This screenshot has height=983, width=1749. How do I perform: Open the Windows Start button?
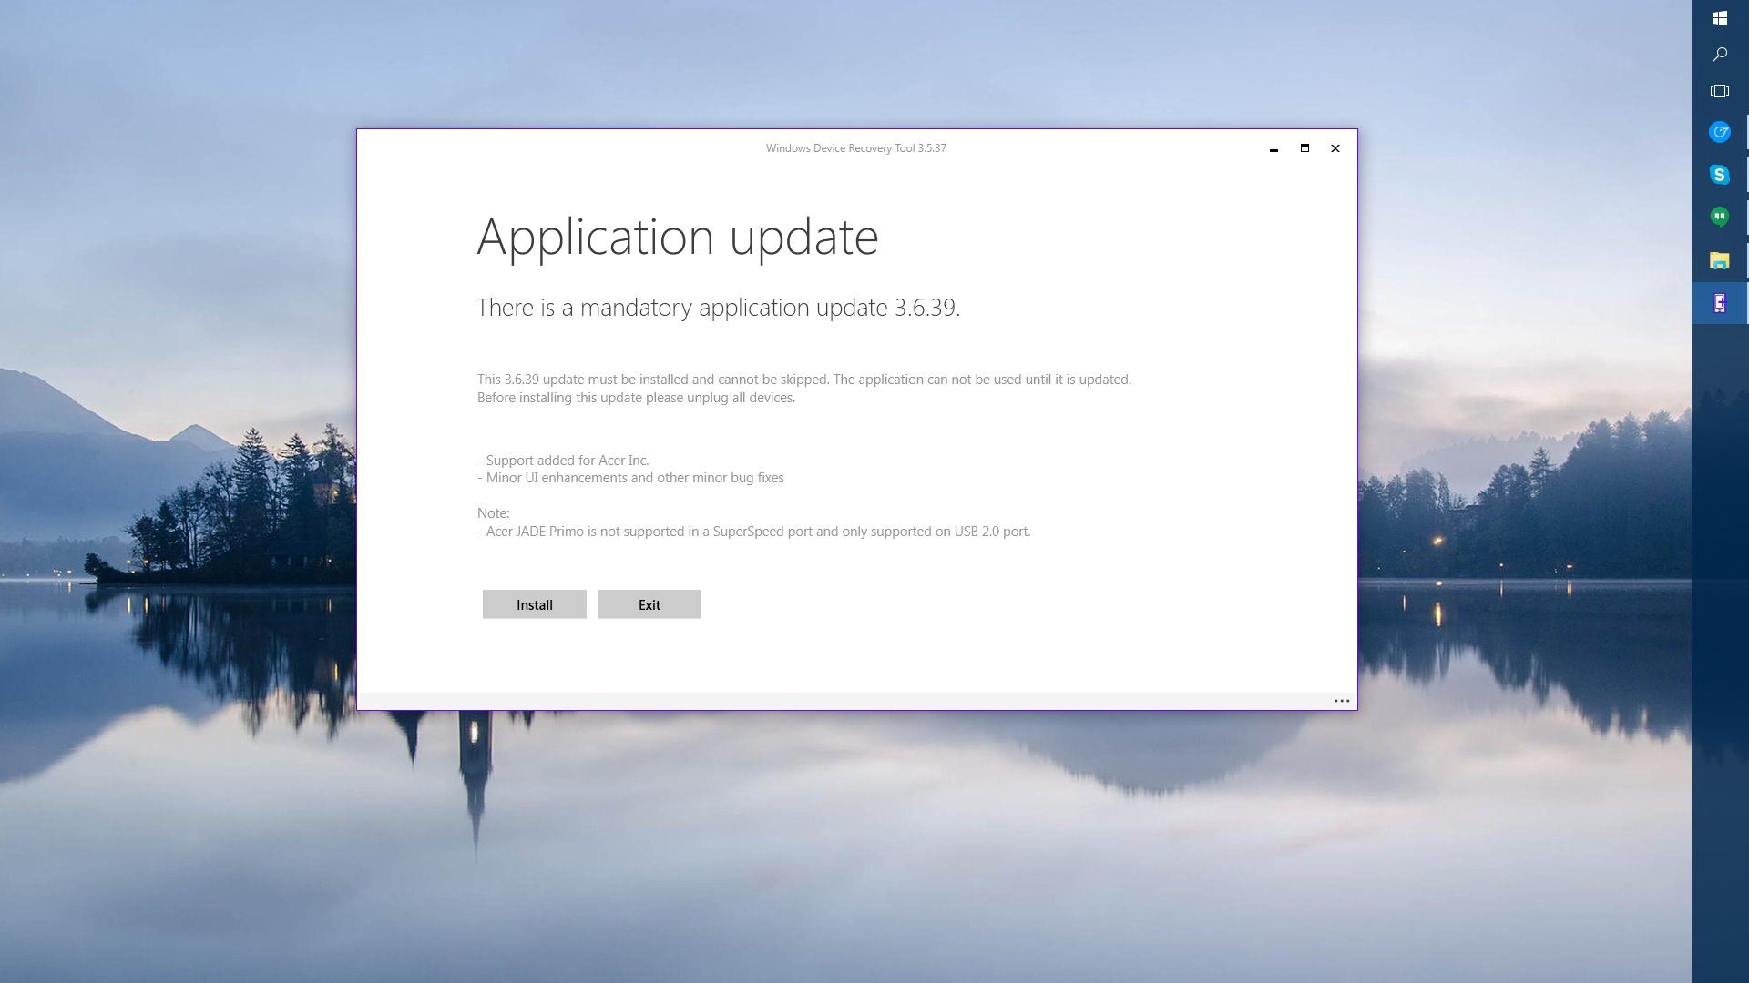click(x=1720, y=18)
